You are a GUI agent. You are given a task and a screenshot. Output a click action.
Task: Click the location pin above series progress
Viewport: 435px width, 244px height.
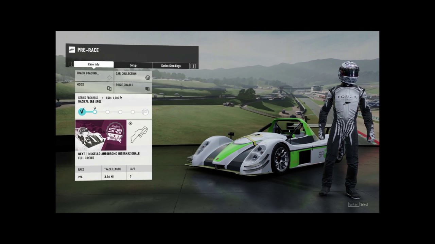pos(95,108)
